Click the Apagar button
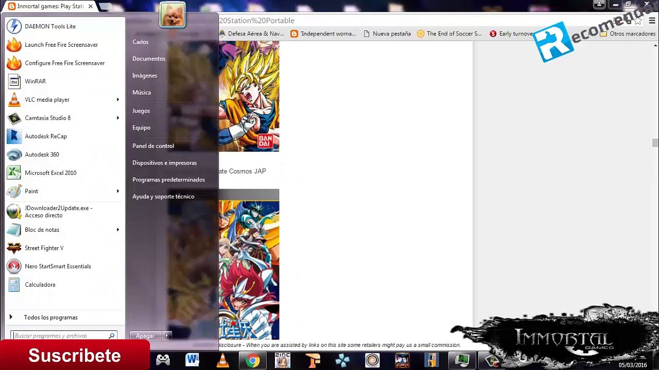 [145, 336]
